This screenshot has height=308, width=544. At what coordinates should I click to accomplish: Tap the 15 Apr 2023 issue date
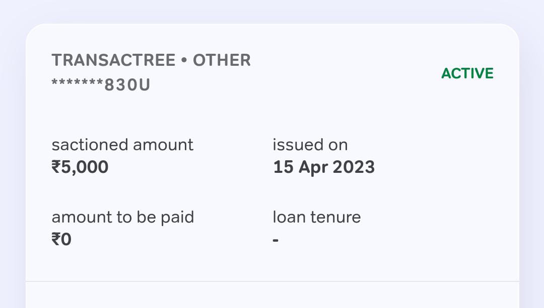pyautogui.click(x=323, y=167)
